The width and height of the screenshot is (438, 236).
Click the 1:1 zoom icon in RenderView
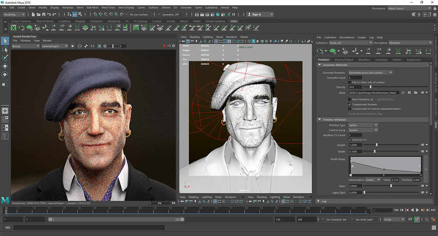pyautogui.click(x=92, y=46)
